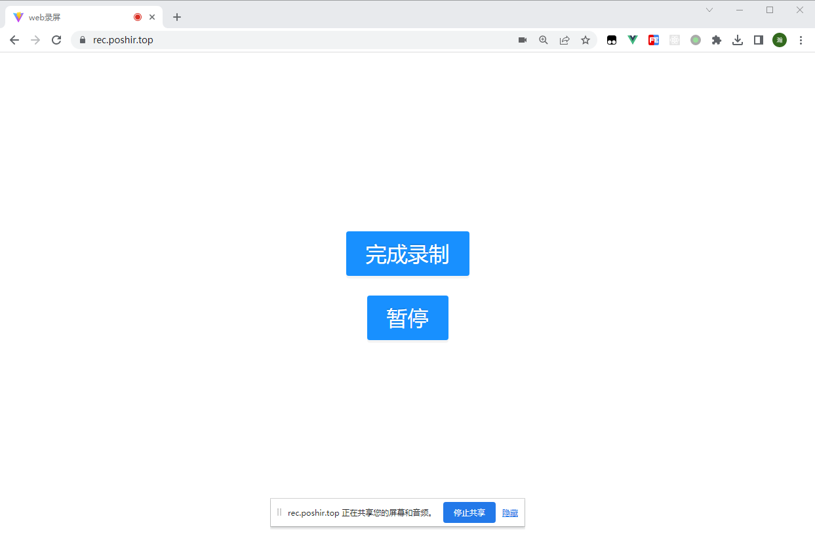Open the Chrome three-dot menu
815x538 pixels.
tap(801, 40)
